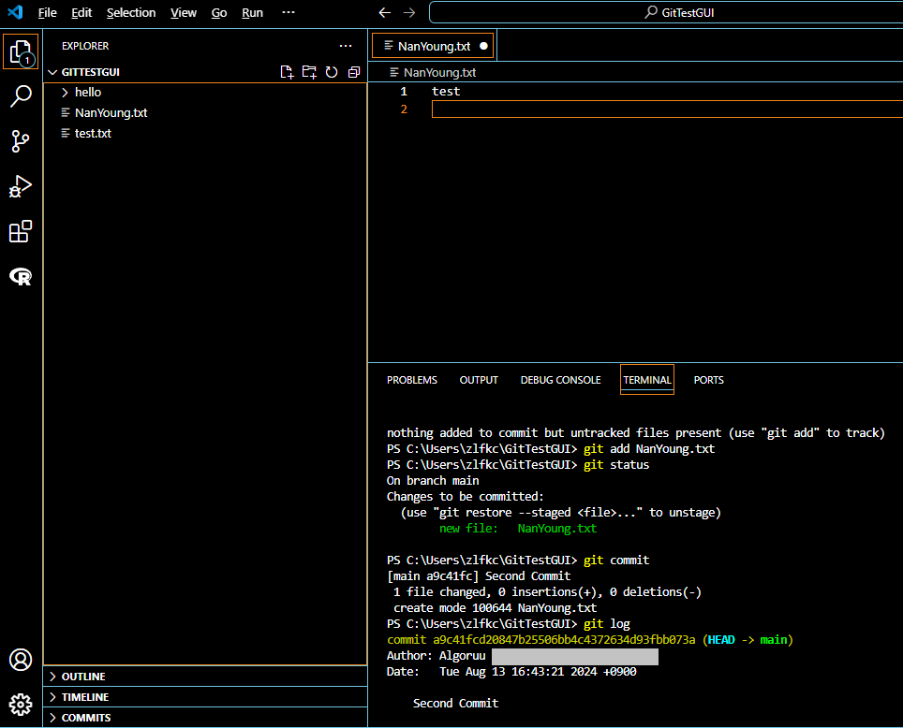903x728 pixels.
Task: Click line number 1 in the gutter
Action: [404, 92]
